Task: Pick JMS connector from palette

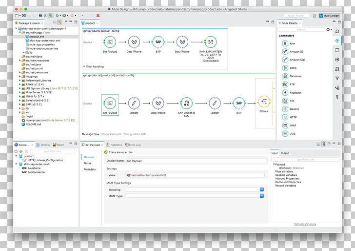Action: coord(289,133)
